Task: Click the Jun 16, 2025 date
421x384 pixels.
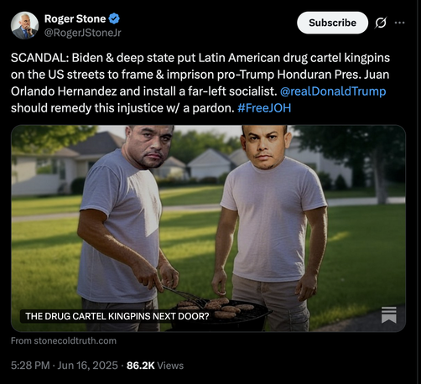Action: 87,366
